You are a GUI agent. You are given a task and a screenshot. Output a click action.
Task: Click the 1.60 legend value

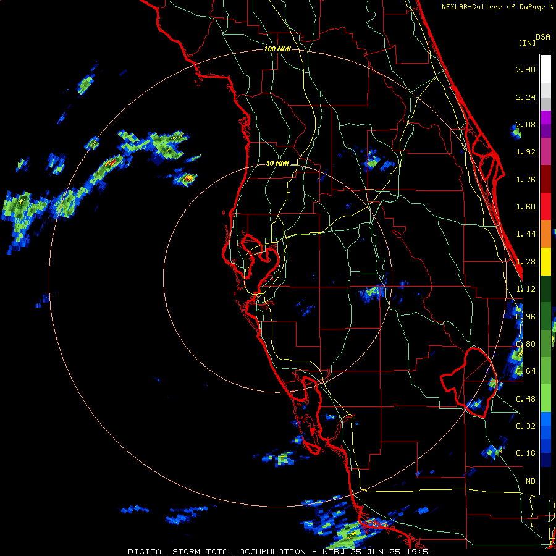coord(526,207)
